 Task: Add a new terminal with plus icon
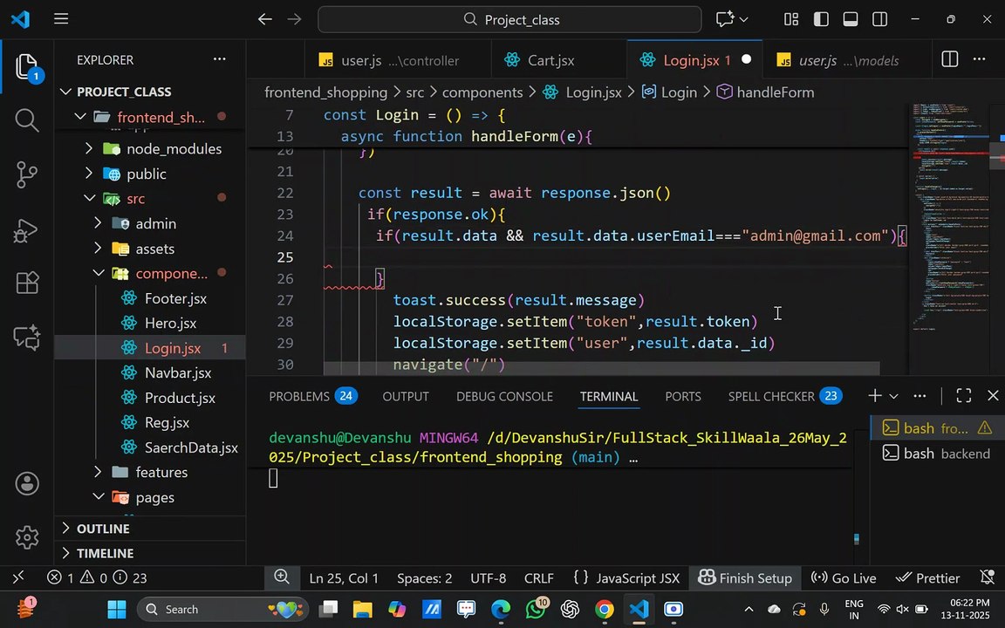click(x=874, y=396)
